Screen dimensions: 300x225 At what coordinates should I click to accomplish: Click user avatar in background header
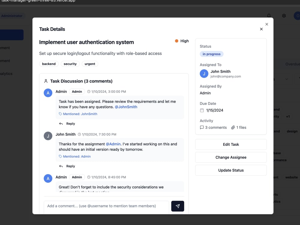[297, 16]
